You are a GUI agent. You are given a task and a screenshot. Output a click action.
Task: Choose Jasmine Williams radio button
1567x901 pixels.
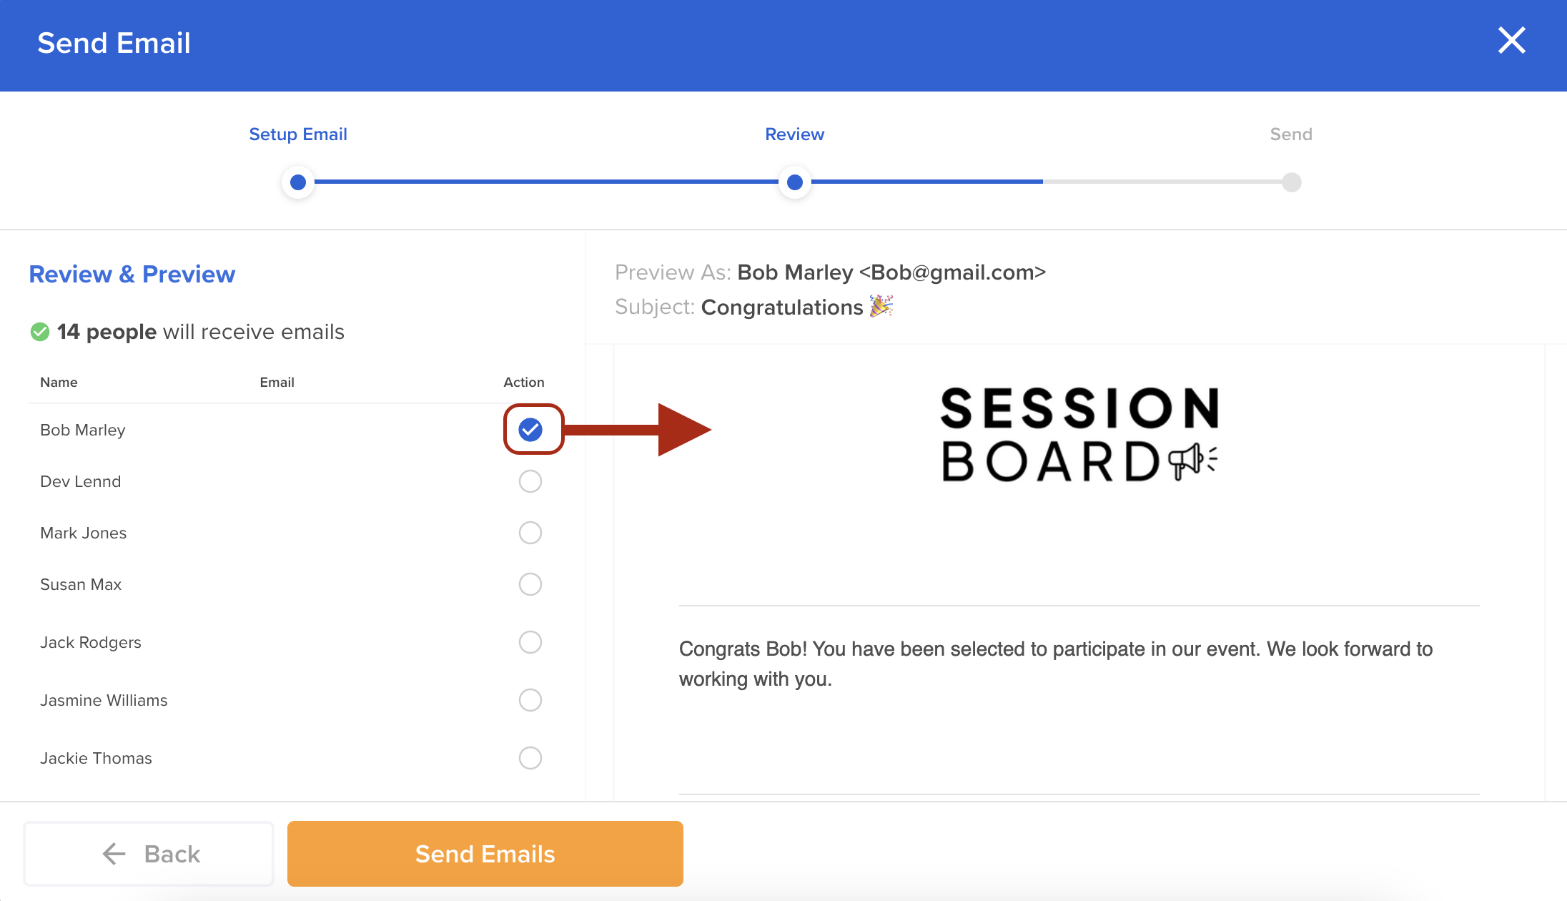[x=530, y=700]
